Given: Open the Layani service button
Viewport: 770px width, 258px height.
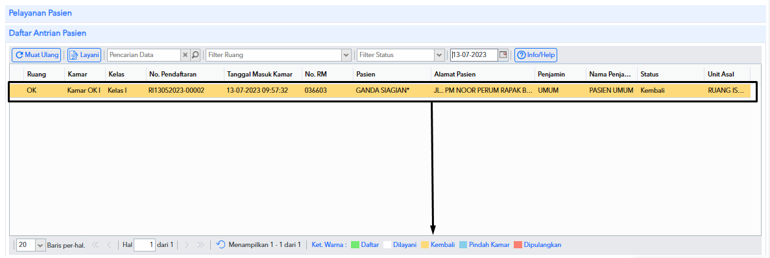Looking at the screenshot, I should [x=84, y=55].
